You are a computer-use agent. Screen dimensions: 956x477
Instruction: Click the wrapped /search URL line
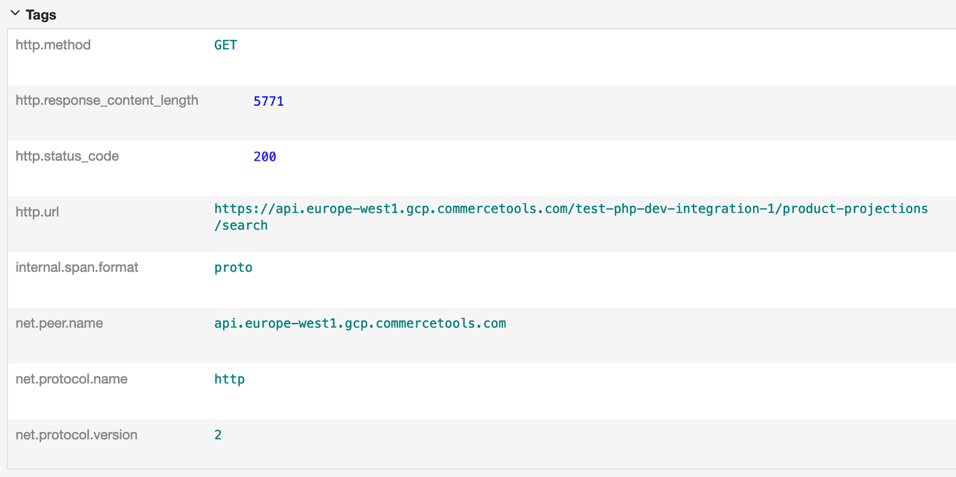pyautogui.click(x=241, y=226)
